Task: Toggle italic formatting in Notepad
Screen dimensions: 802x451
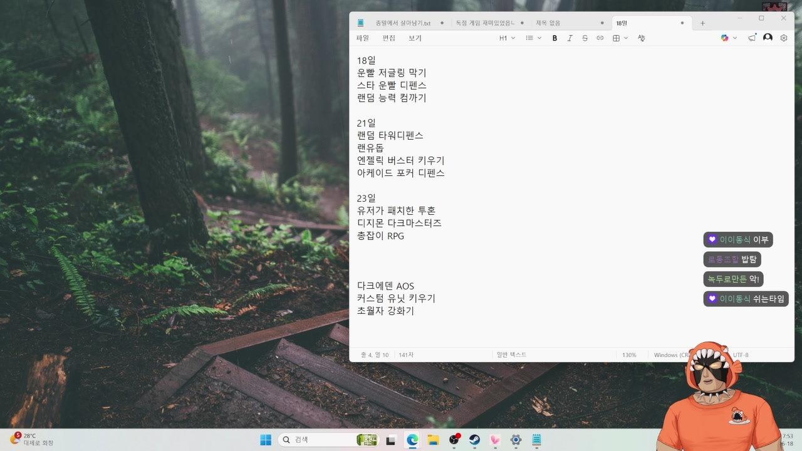Action: (x=570, y=38)
